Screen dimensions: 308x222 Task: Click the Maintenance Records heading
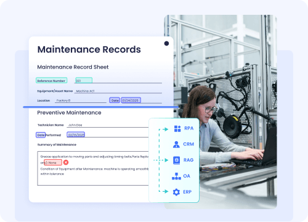pos(89,49)
